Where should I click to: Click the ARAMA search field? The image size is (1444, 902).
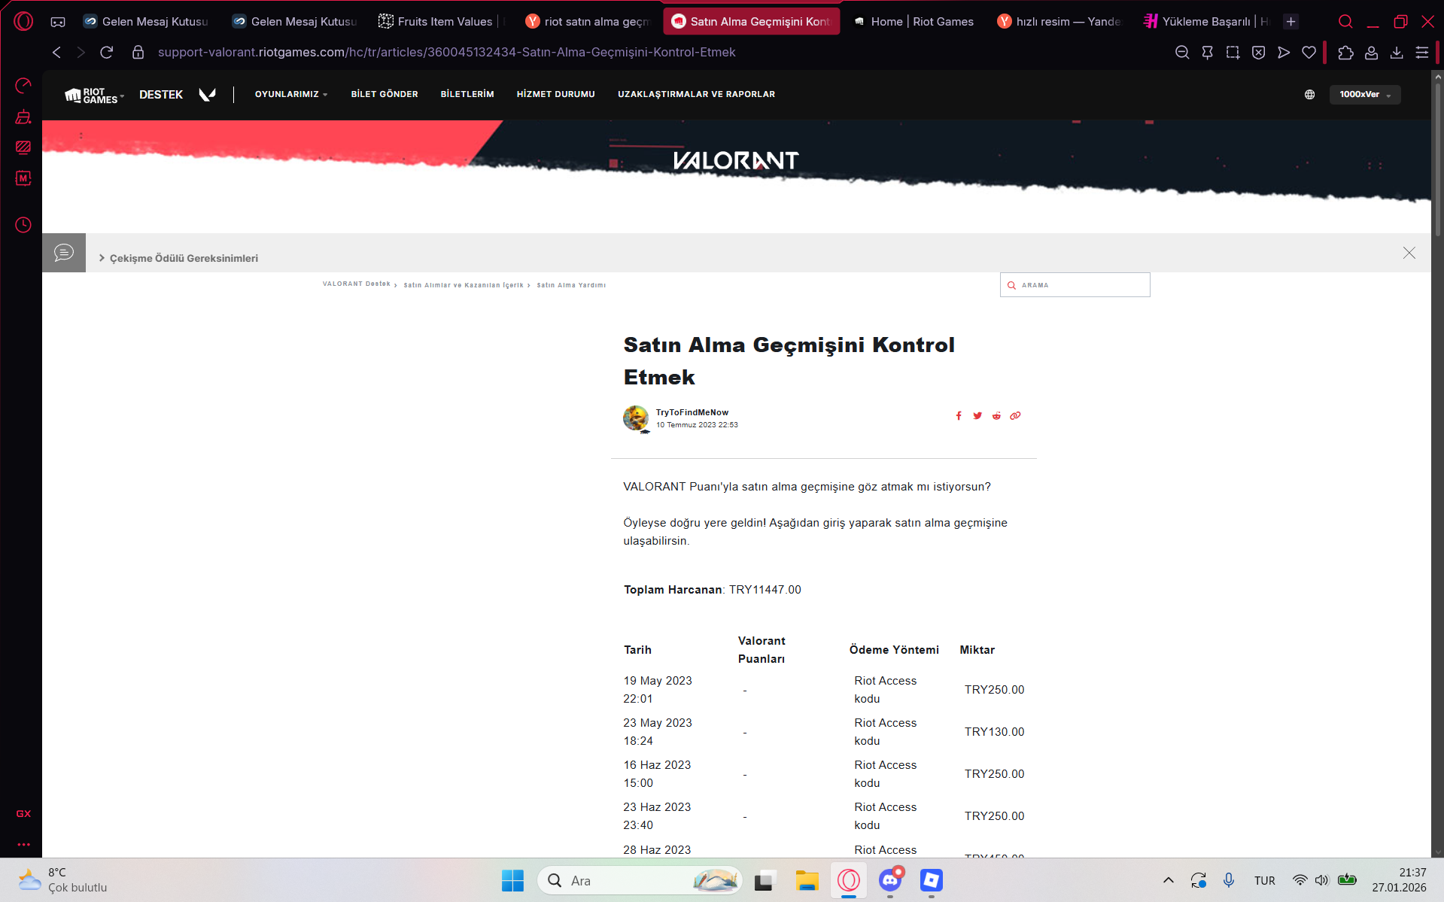point(1075,285)
